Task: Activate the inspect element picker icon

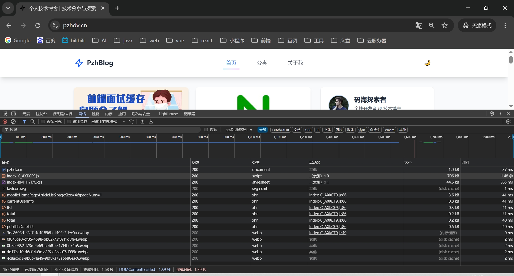Action: point(5,114)
